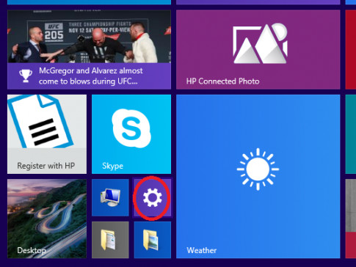Click the trophy icon on the sports tile
Screen dimensions: 356x267
pos(26,76)
